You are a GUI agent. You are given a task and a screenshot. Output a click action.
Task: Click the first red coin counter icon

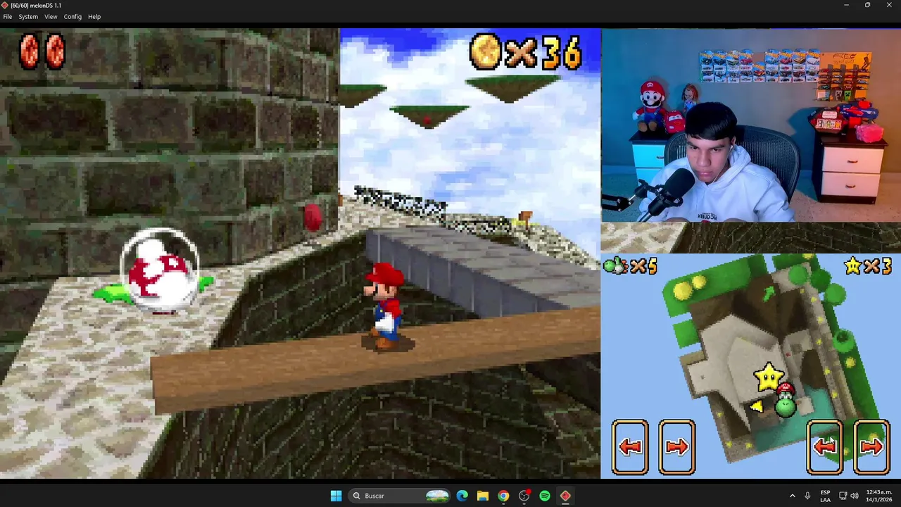coord(30,51)
